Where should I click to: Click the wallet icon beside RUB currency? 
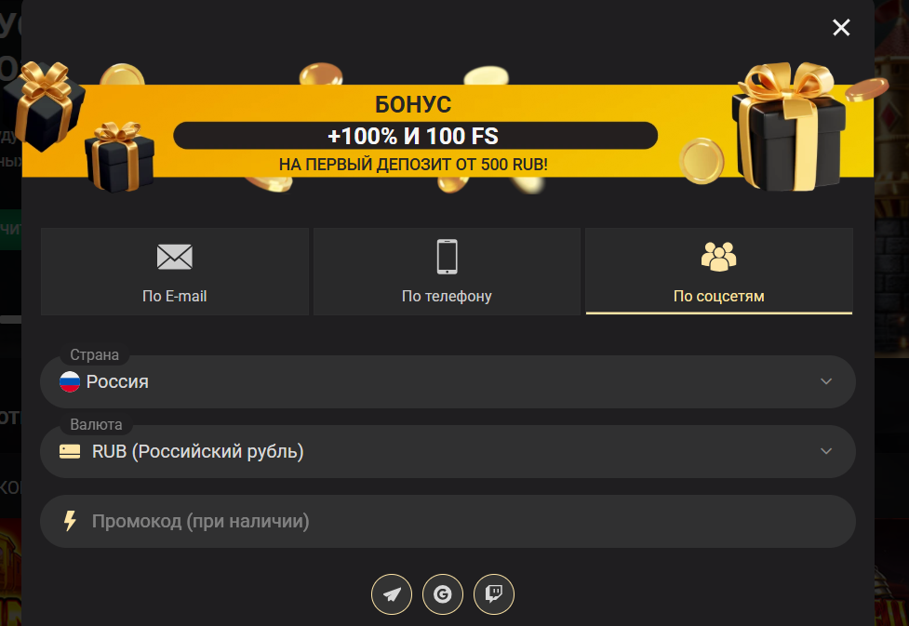[x=69, y=451]
